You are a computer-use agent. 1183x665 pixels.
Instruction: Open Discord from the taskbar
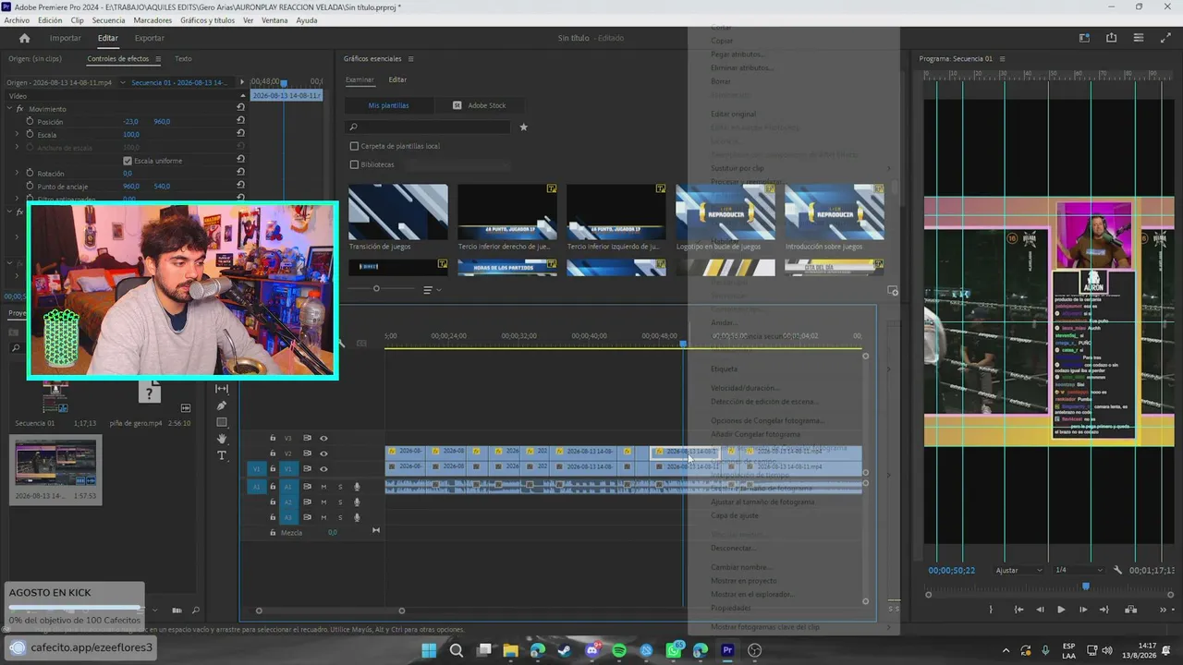[592, 650]
